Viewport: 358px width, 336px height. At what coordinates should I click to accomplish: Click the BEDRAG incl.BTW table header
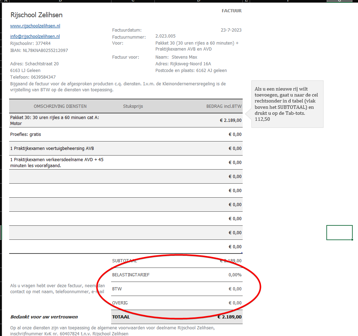[x=224, y=106]
